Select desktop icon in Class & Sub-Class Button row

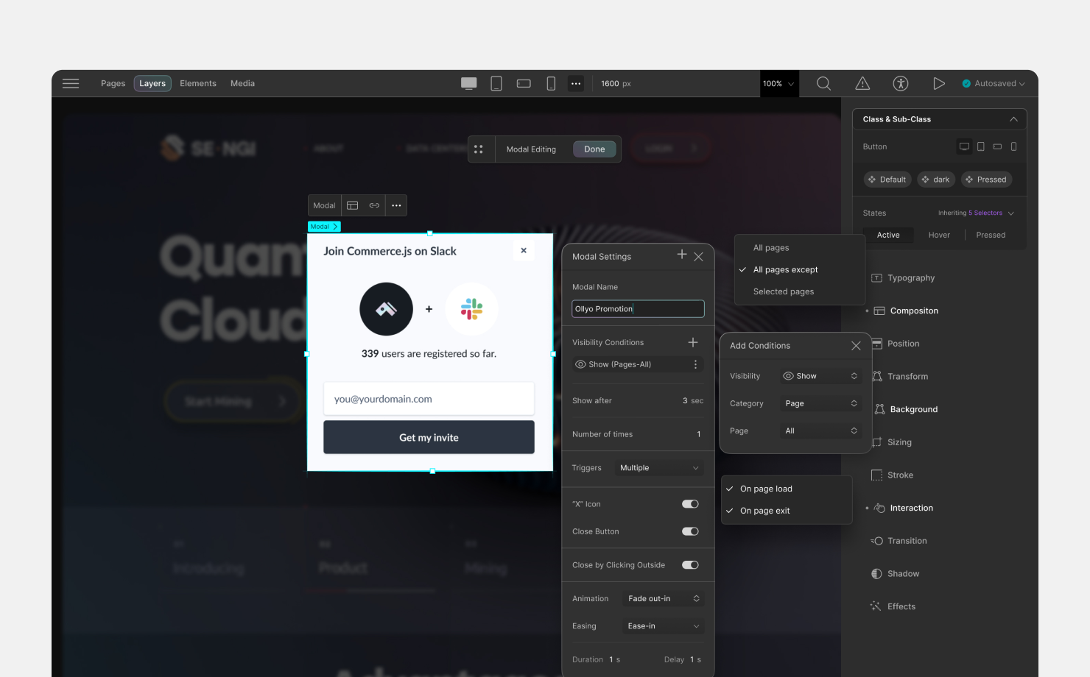(964, 146)
